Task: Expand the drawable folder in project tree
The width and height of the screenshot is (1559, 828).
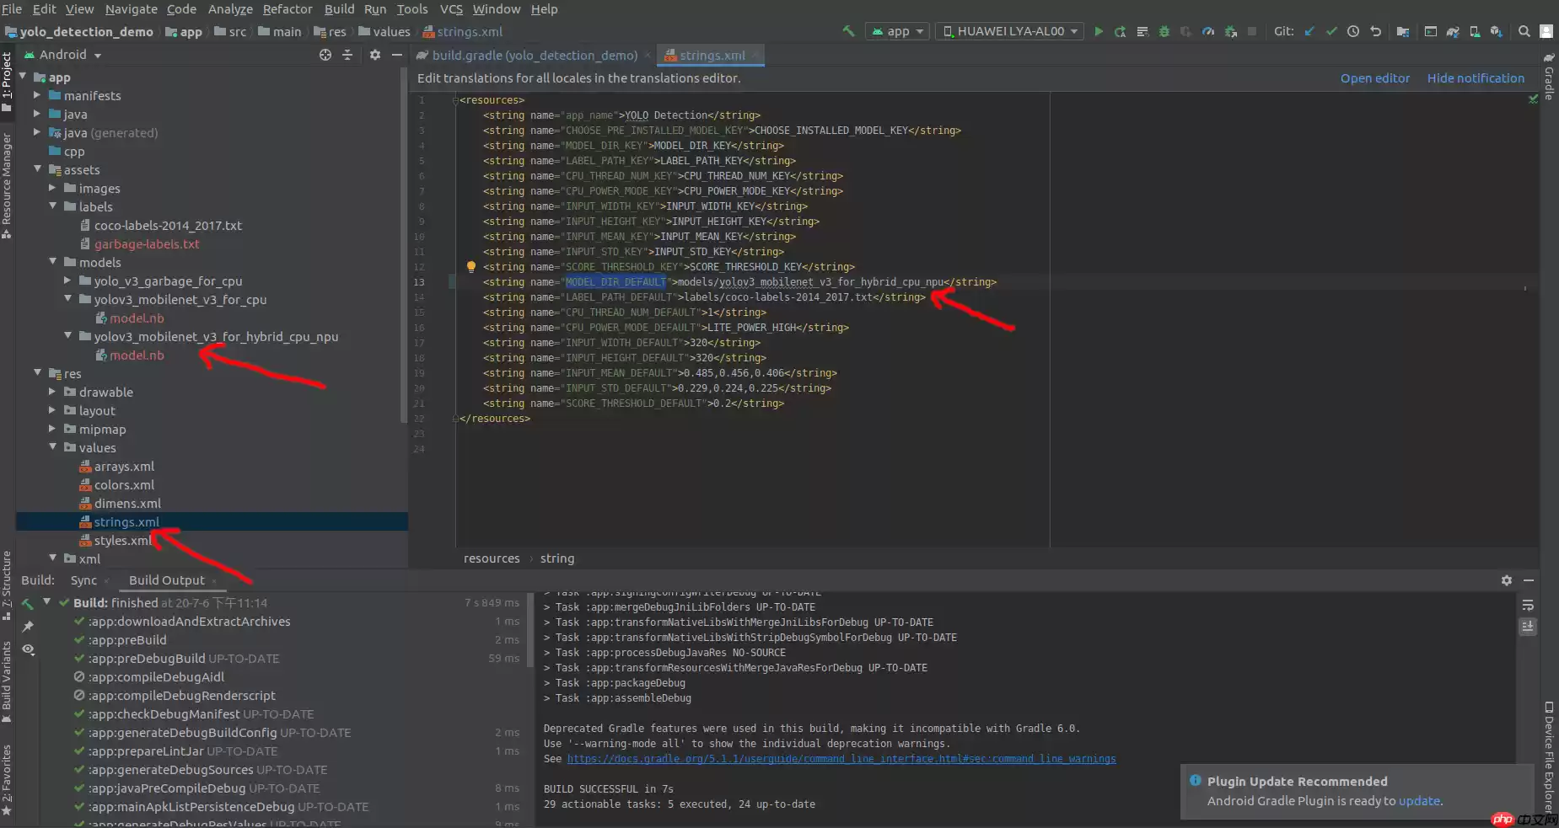Action: click(x=52, y=392)
